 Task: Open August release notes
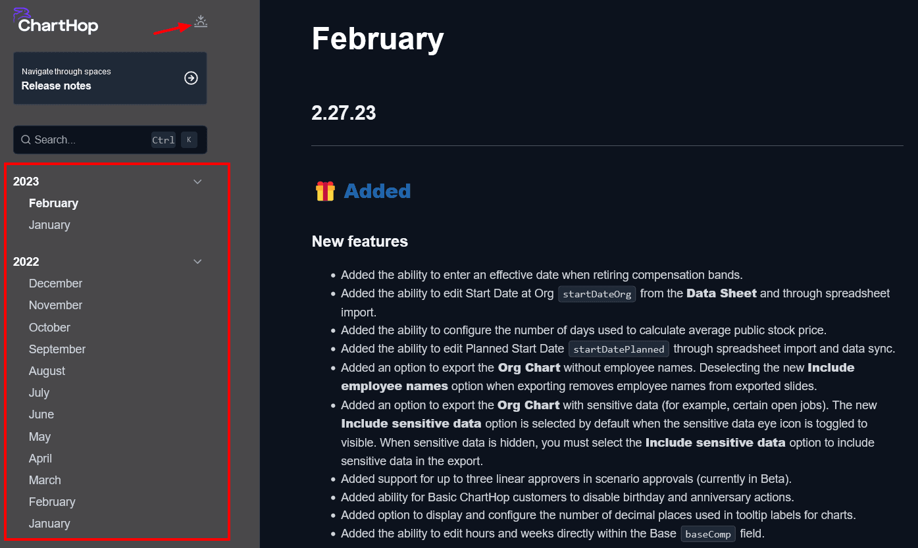(47, 371)
